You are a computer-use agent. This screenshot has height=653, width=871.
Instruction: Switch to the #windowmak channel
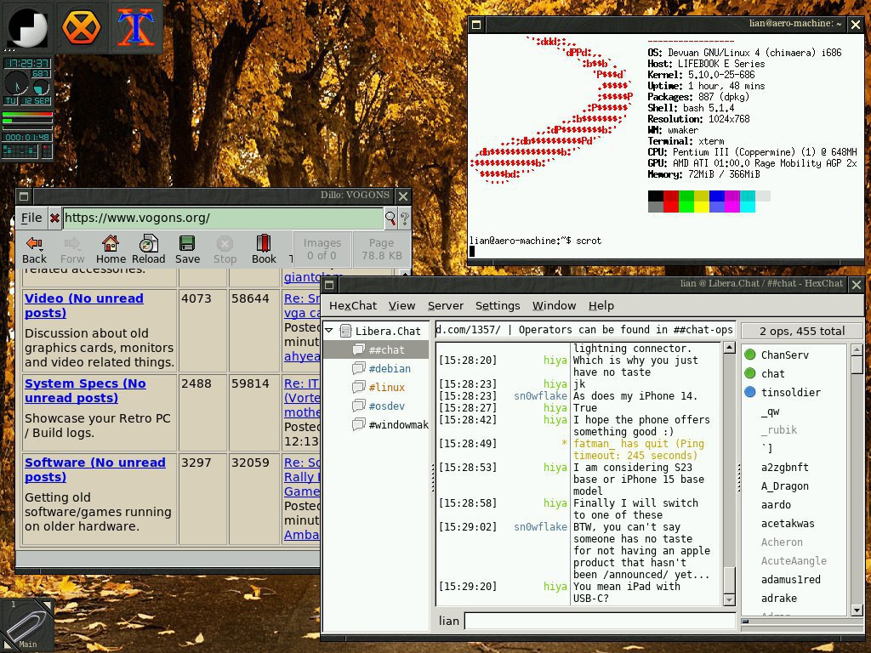click(398, 425)
